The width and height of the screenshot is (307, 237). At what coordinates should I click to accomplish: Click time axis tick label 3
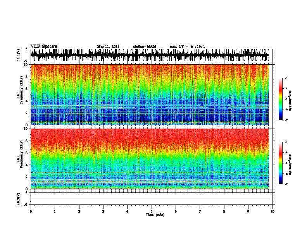point(103,211)
